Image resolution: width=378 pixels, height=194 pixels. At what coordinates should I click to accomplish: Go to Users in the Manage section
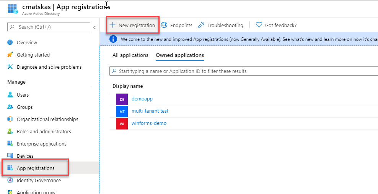pyautogui.click(x=23, y=95)
